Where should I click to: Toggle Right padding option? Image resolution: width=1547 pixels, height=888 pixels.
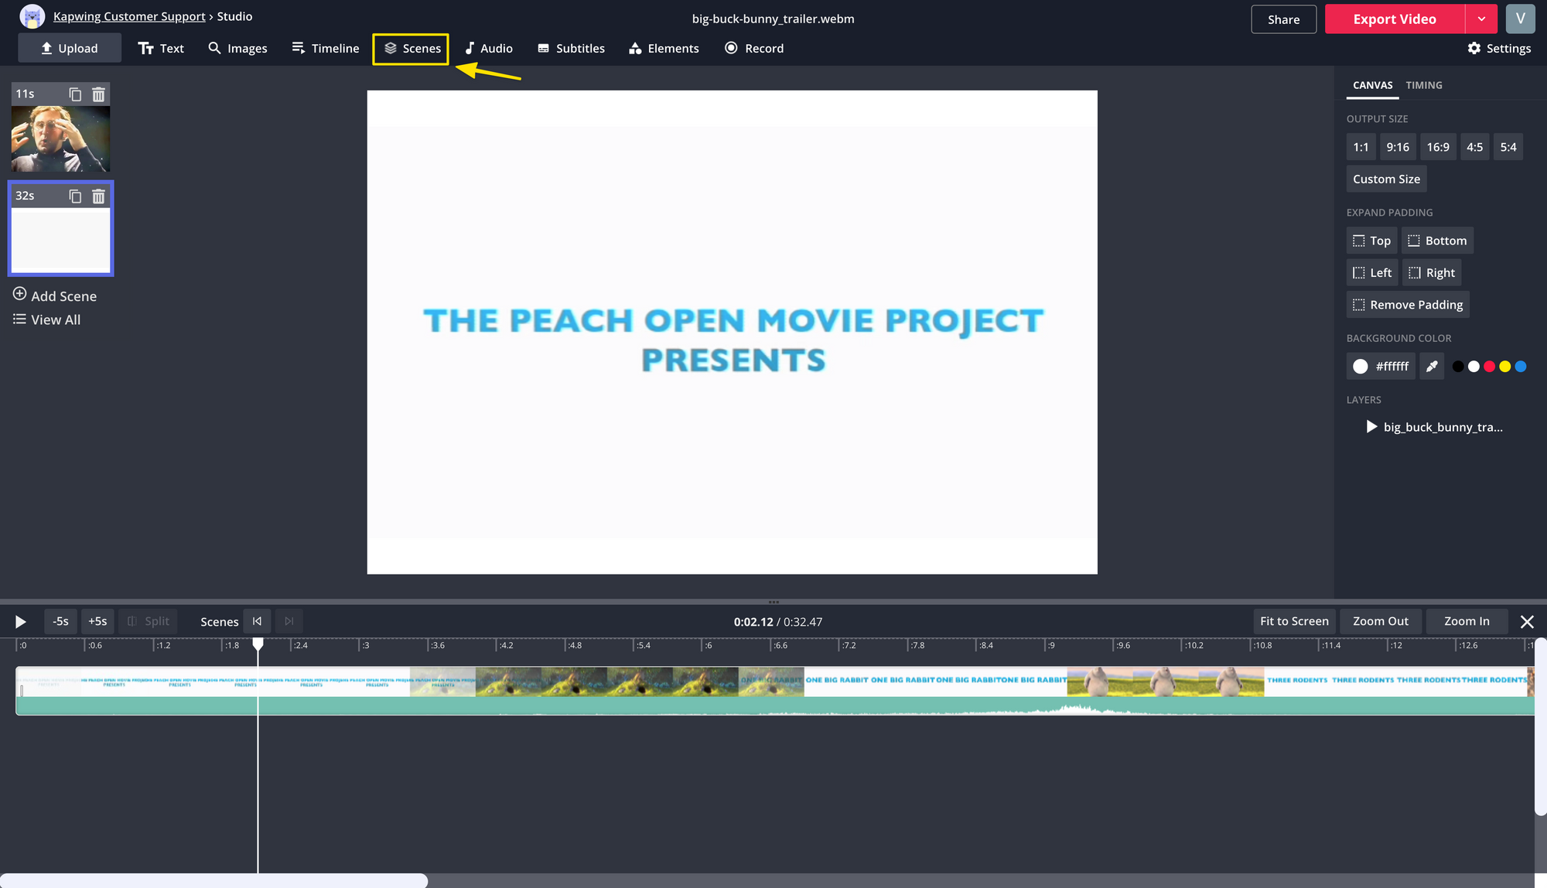[x=1431, y=272]
